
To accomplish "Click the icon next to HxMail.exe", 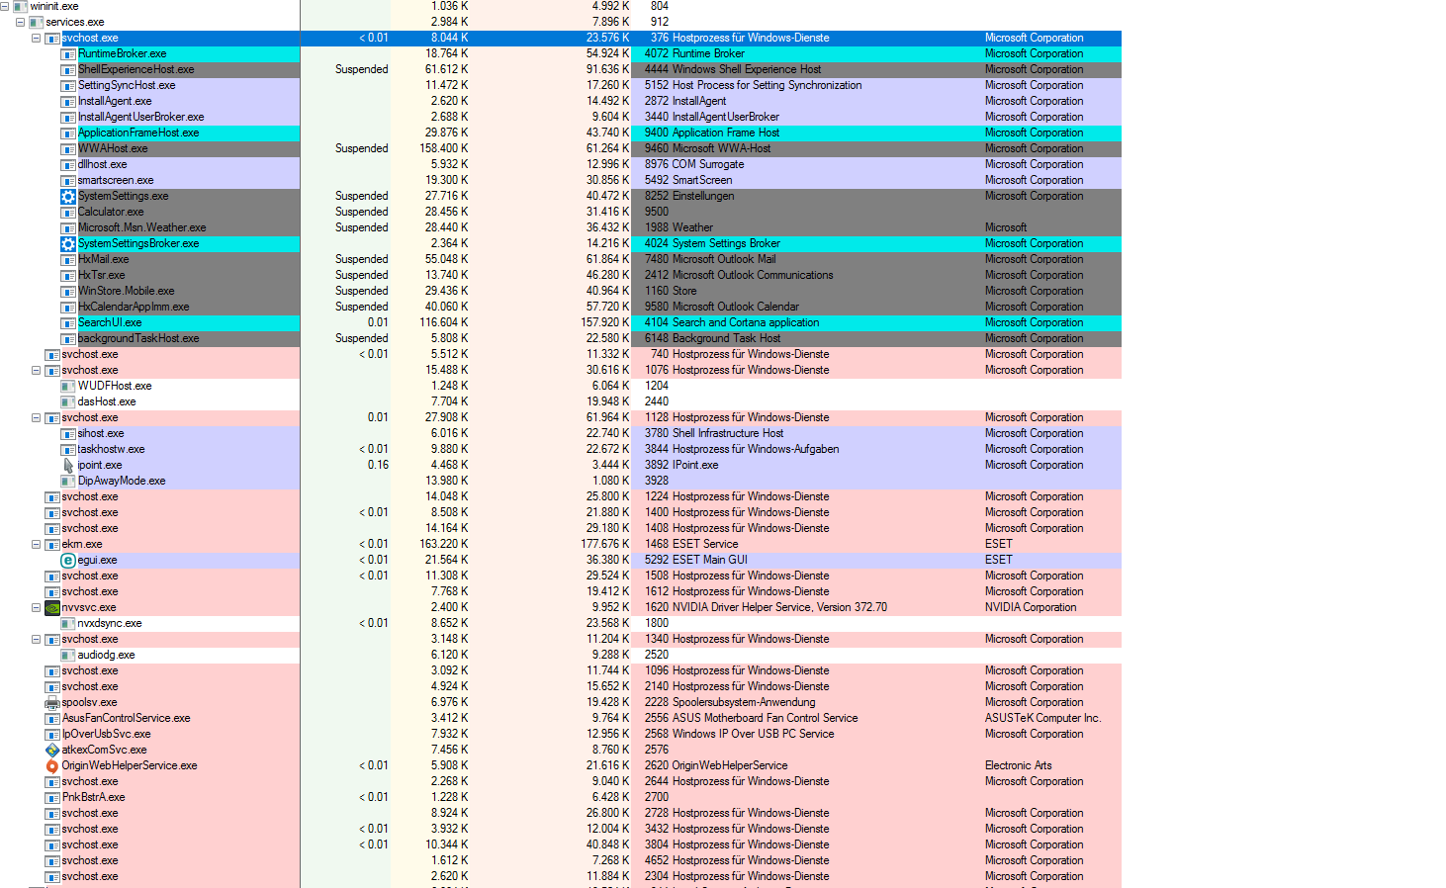I will (68, 259).
